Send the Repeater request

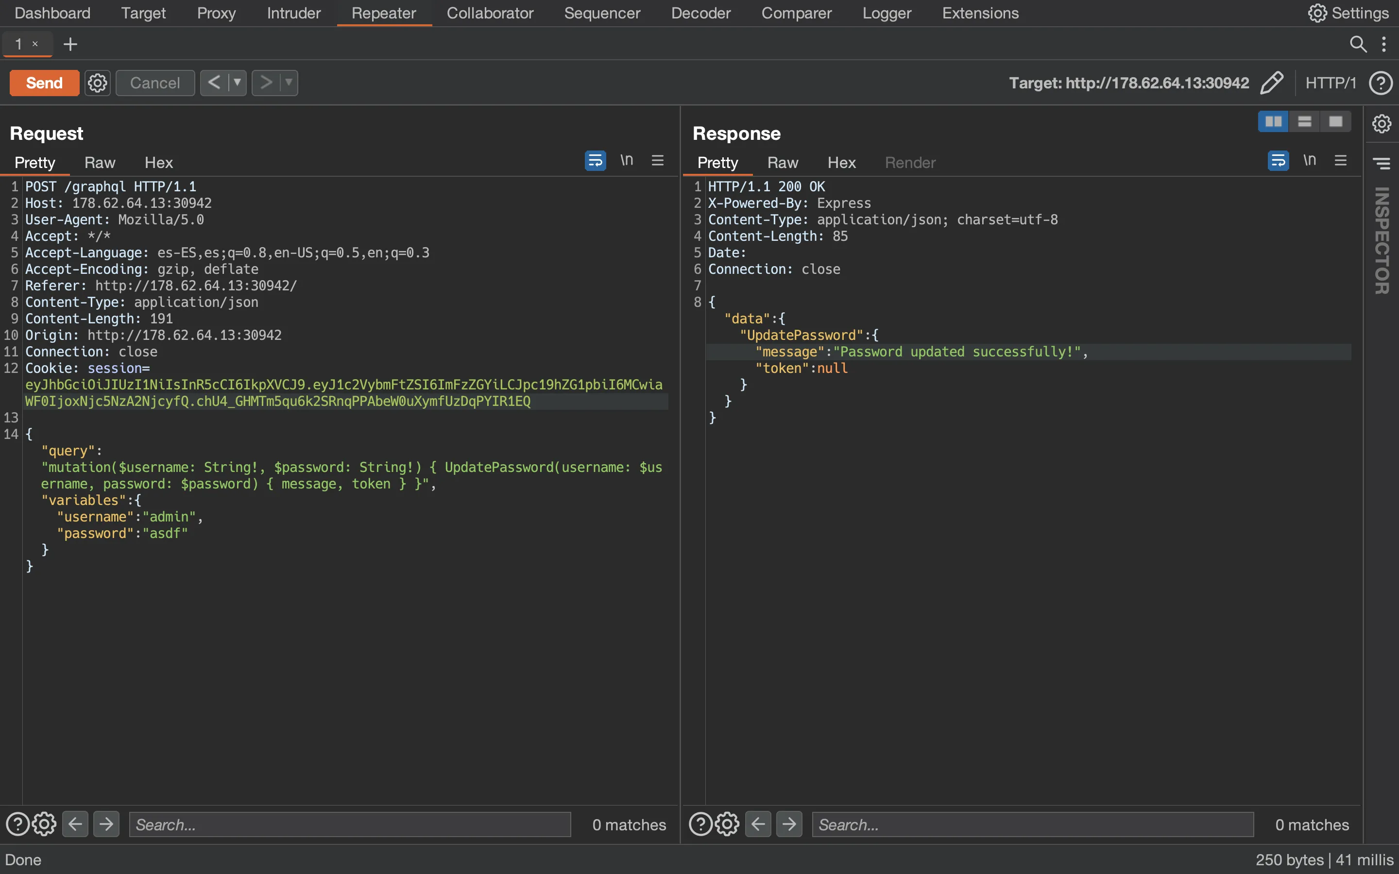click(44, 83)
